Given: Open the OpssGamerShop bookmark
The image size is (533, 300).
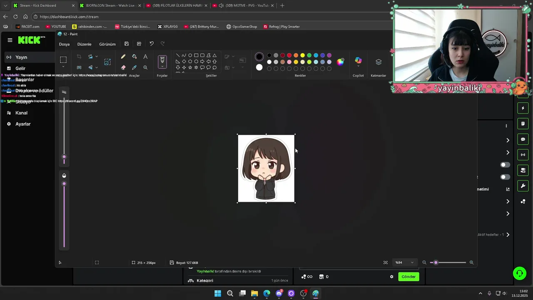Looking at the screenshot, I should pyautogui.click(x=242, y=27).
